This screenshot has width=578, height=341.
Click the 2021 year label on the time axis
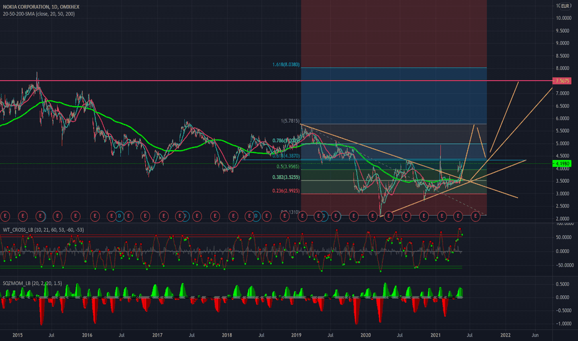coord(435,335)
